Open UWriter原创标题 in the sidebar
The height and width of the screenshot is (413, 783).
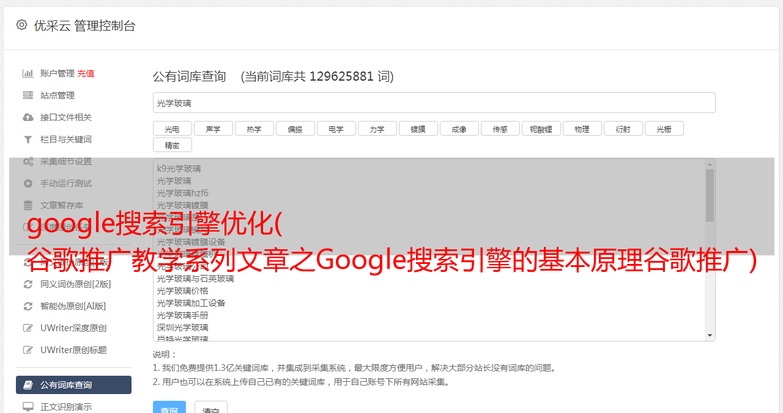click(73, 350)
